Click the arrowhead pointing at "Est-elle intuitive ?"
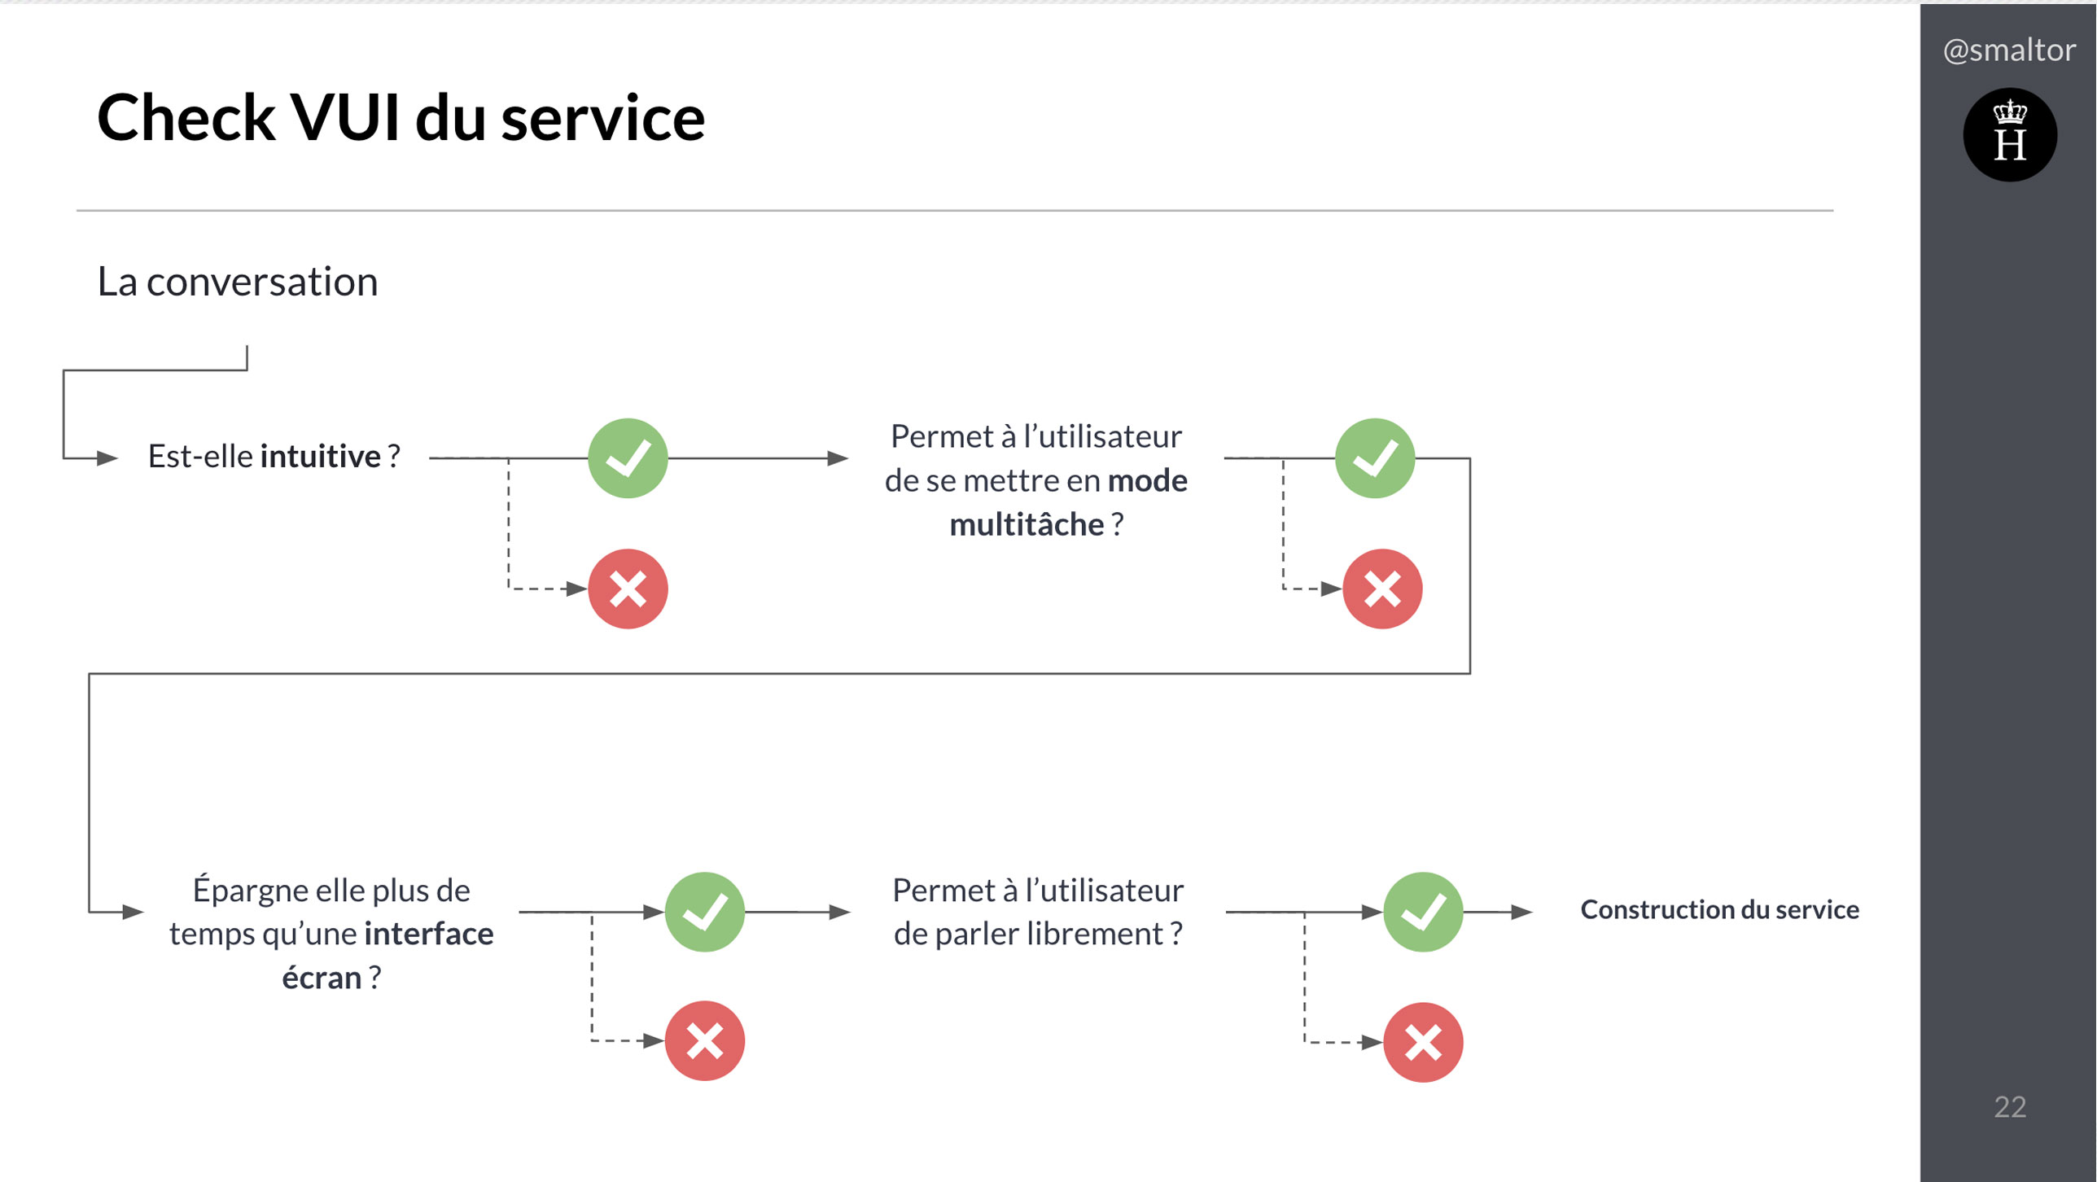The image size is (2097, 1182). coord(107,458)
